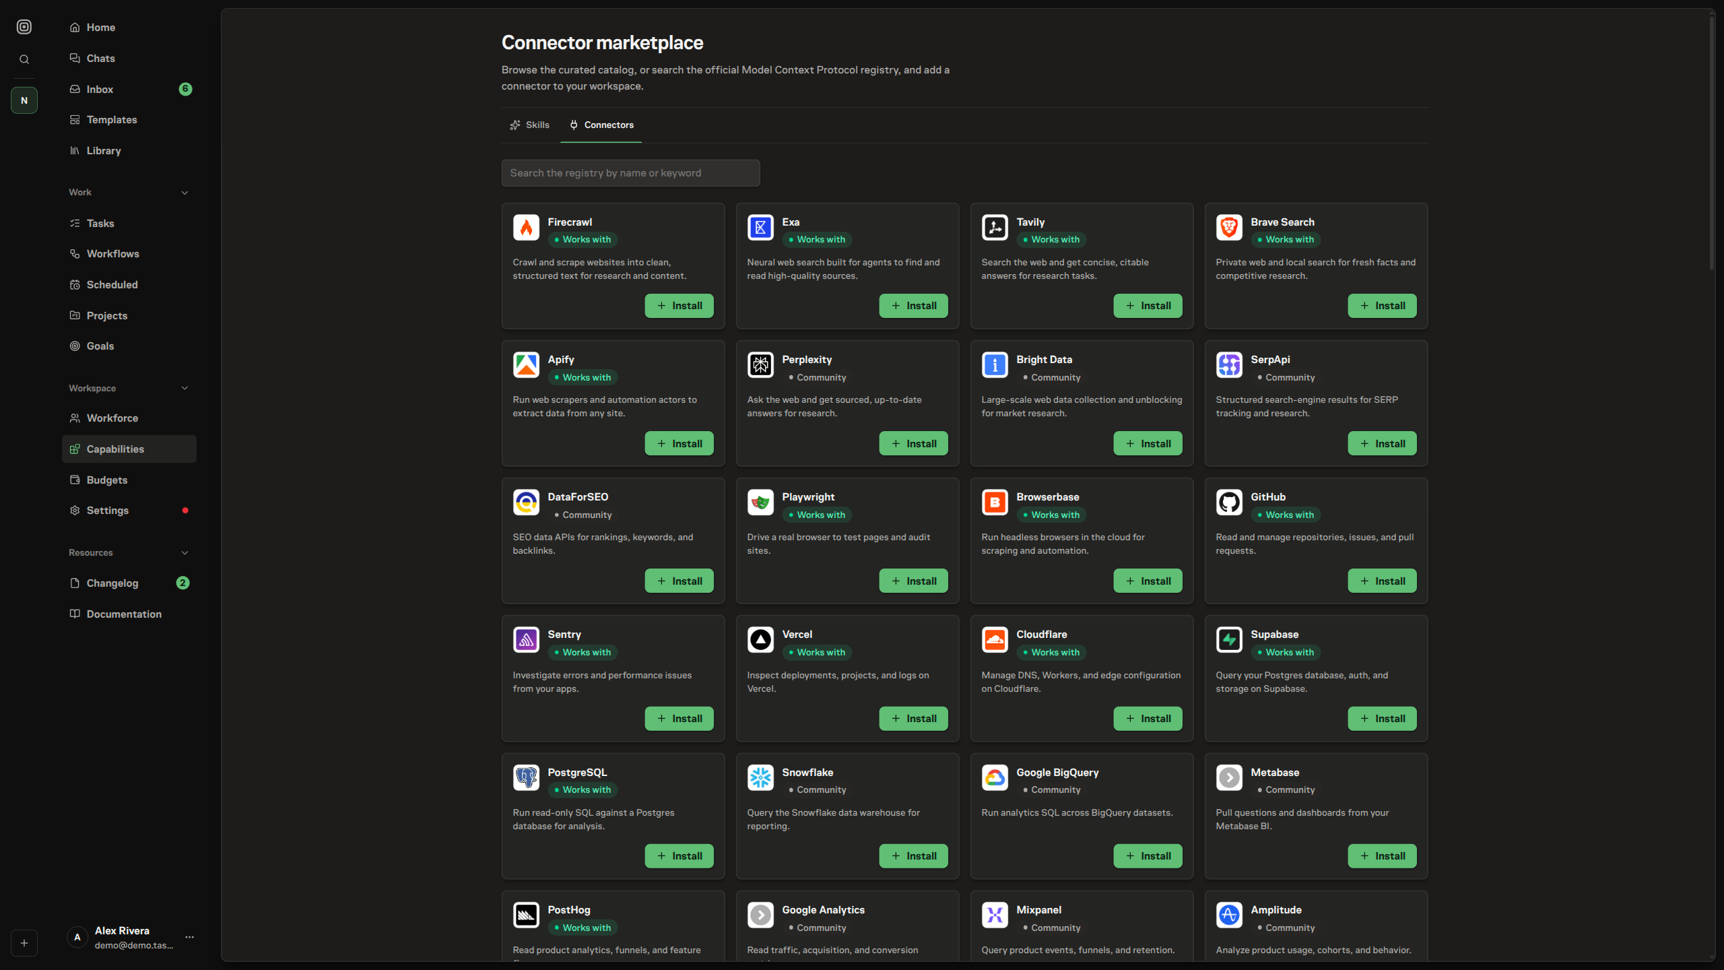The image size is (1724, 970).
Task: Open Chats in the sidebar
Action: point(129,59)
